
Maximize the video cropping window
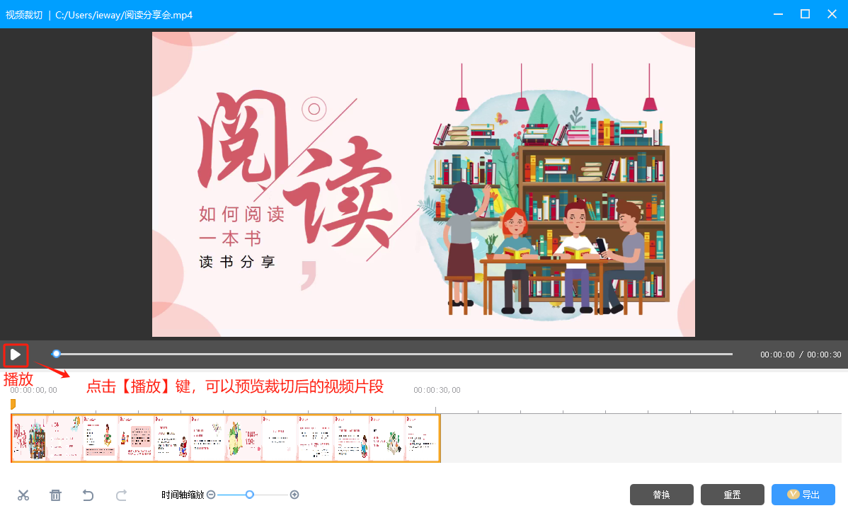[x=805, y=14]
